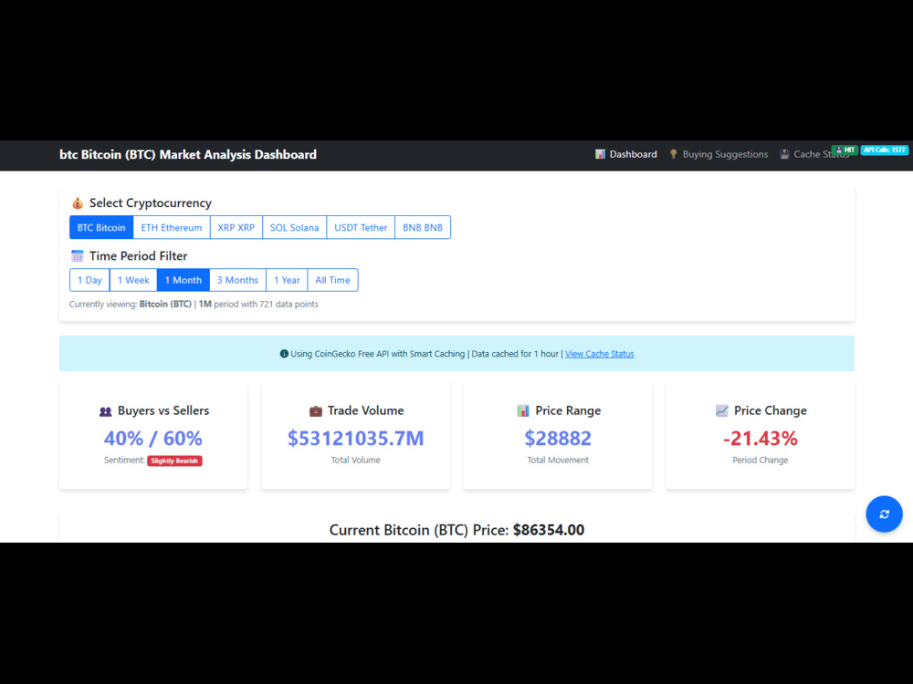Click the bar chart icon beside Price Range
913x684 pixels.
523,410
